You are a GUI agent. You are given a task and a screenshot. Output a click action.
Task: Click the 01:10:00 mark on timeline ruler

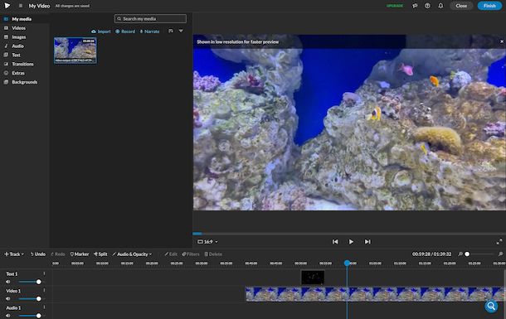400,263
